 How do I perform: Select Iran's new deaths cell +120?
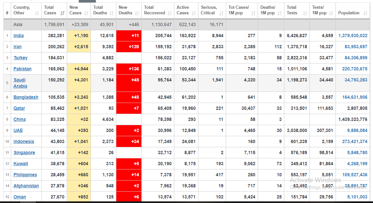(x=129, y=47)
